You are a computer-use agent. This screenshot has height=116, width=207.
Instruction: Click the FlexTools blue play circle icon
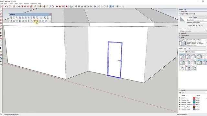tap(20, 21)
